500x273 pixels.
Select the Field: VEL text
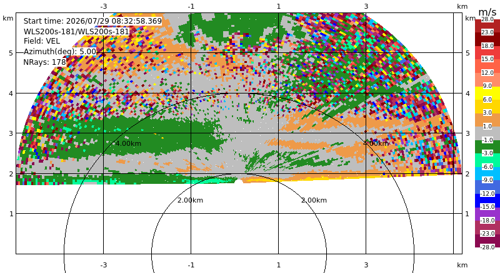[42, 41]
